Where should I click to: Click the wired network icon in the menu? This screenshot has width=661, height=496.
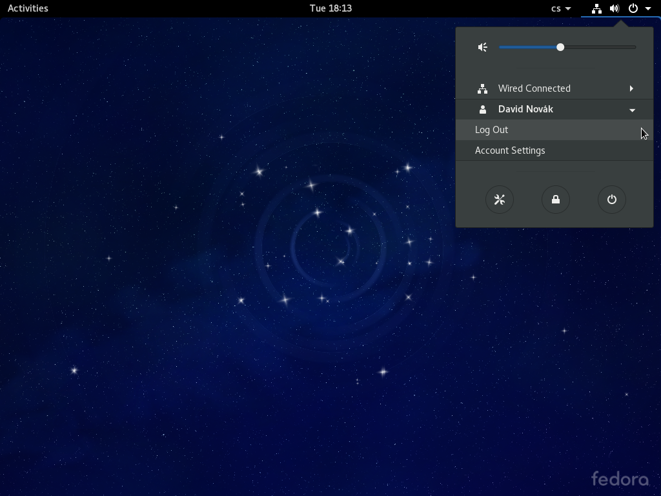point(482,88)
